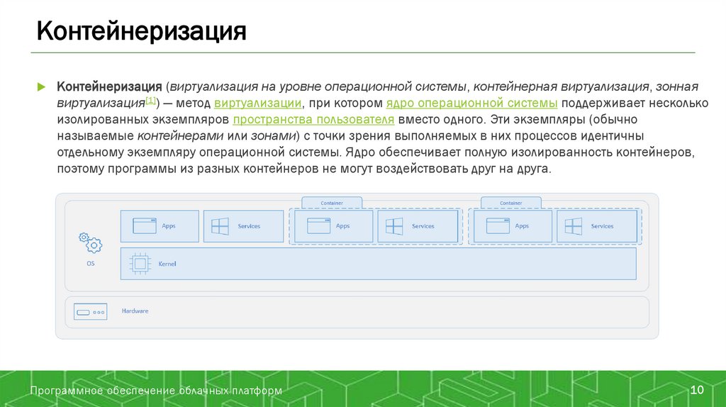Click the italic word 'контейнерами'
The image size is (726, 407).
181,135
